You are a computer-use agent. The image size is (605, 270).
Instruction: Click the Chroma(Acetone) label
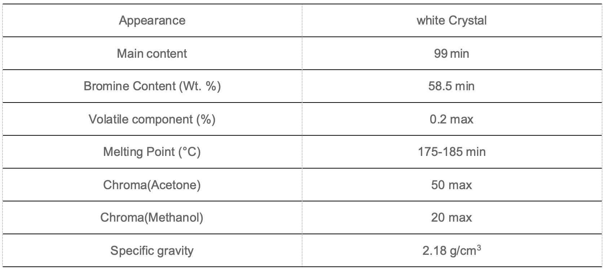tap(152, 185)
